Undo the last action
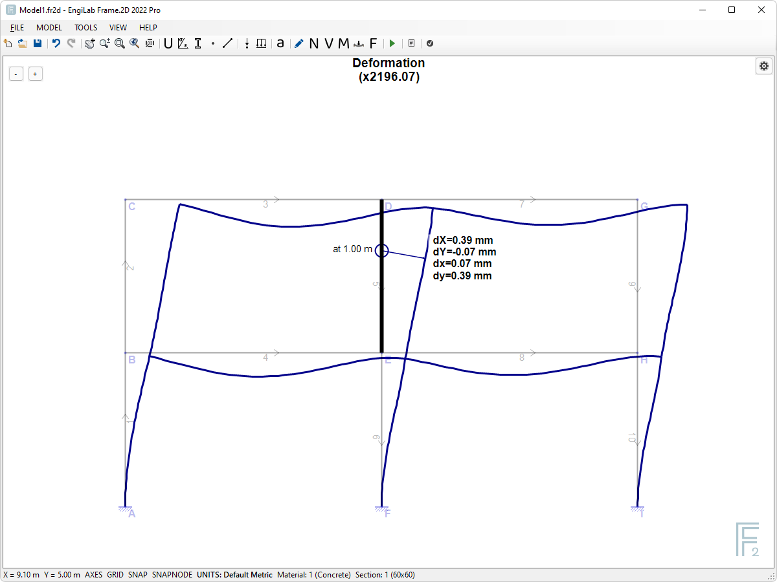Image resolution: width=777 pixels, height=582 pixels. tap(56, 43)
